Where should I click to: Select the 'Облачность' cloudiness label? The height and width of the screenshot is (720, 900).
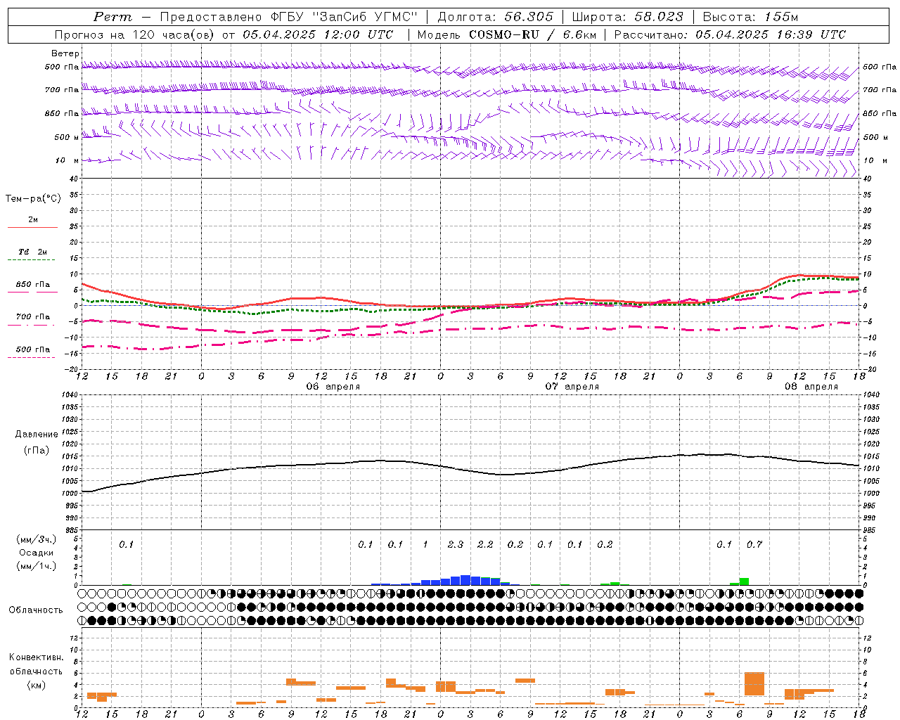coord(36,610)
